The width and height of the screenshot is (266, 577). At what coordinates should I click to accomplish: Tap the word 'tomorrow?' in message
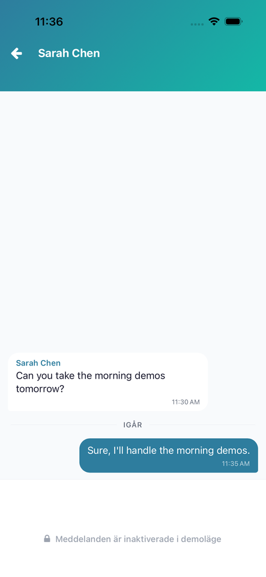(40, 389)
